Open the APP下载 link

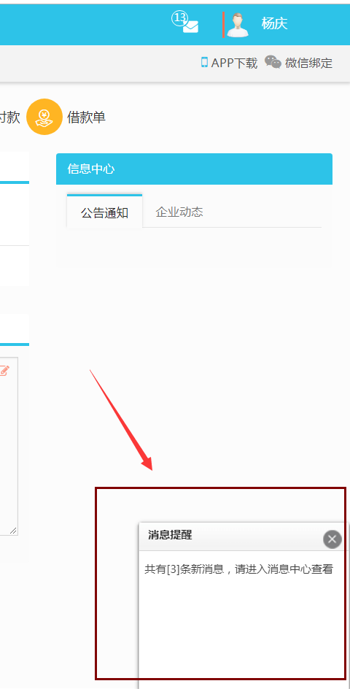point(234,63)
